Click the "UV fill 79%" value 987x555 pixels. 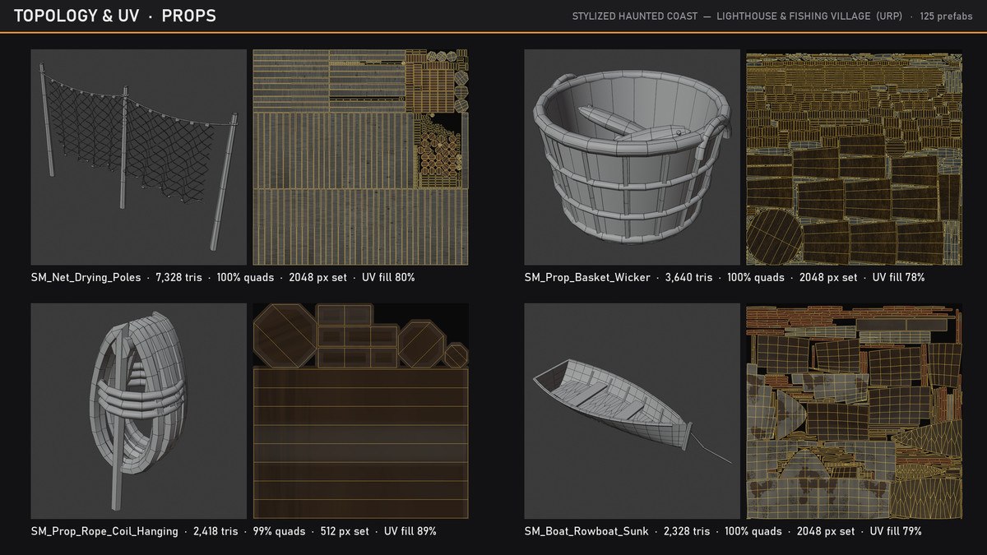pyautogui.click(x=897, y=532)
